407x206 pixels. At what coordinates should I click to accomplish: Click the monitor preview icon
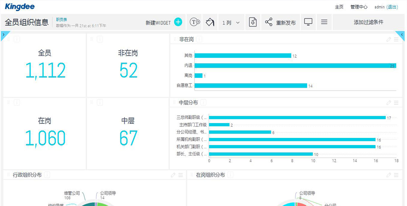(x=308, y=22)
